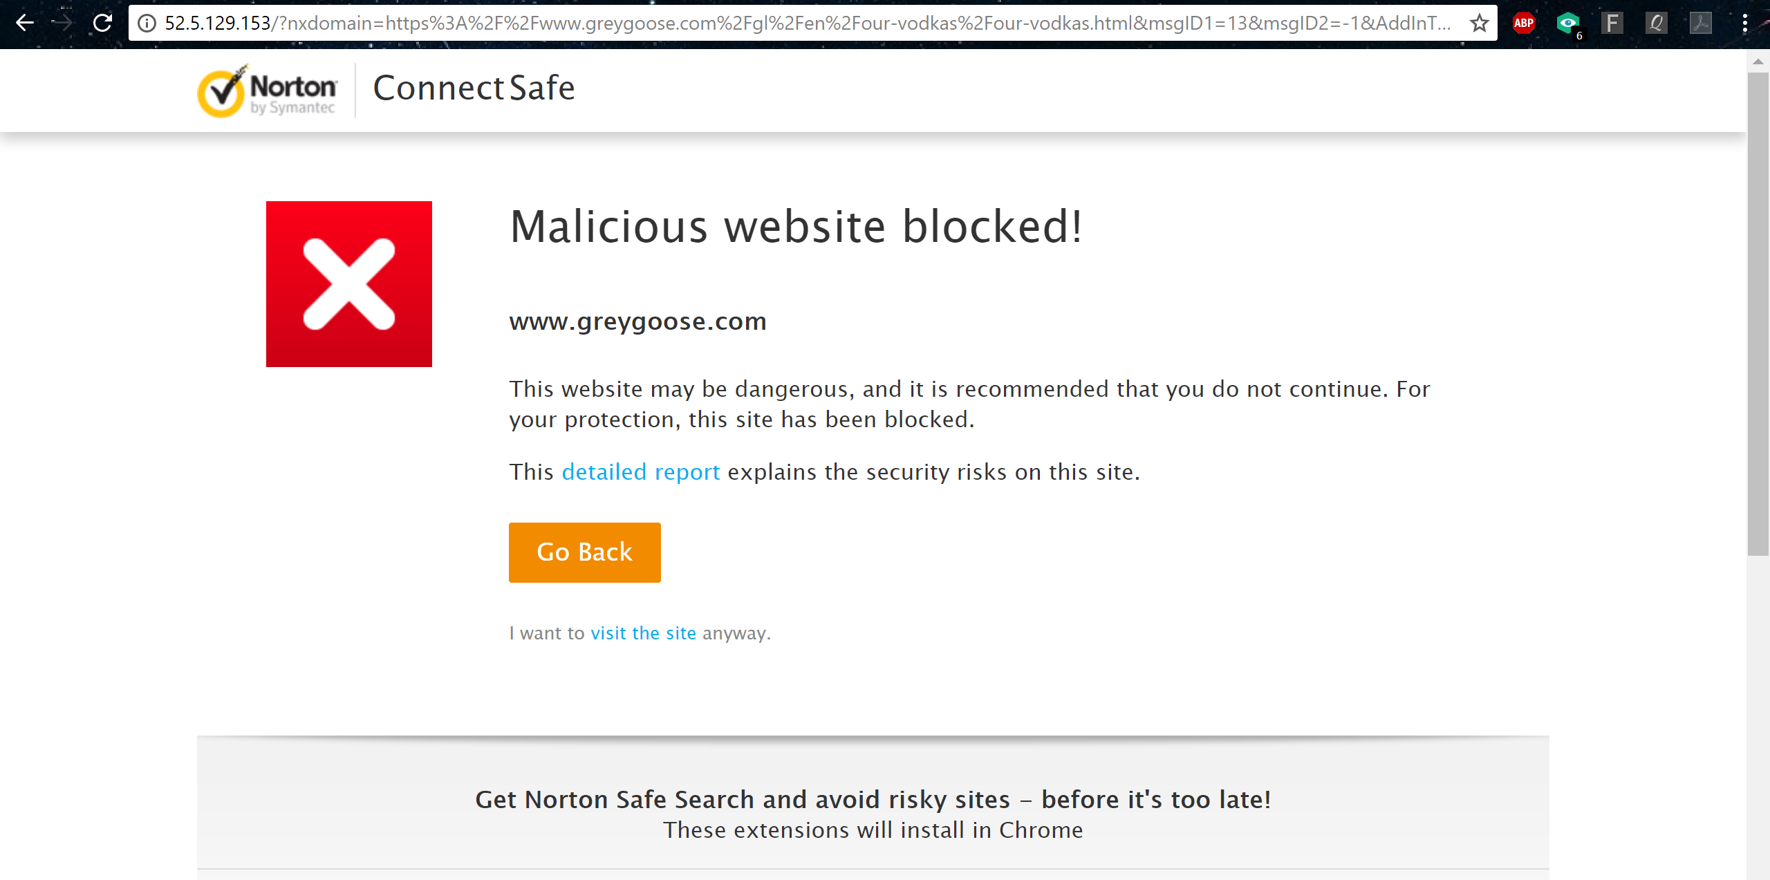Open the Adobe Acrobat extension
Viewport: 1770px width, 880px height.
tap(1702, 23)
